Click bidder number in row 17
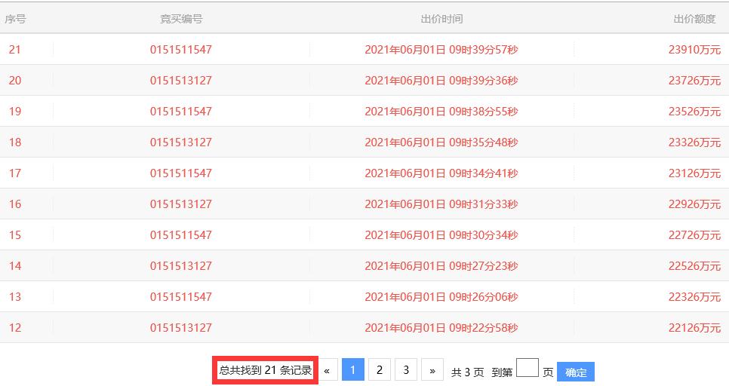 pos(181,173)
